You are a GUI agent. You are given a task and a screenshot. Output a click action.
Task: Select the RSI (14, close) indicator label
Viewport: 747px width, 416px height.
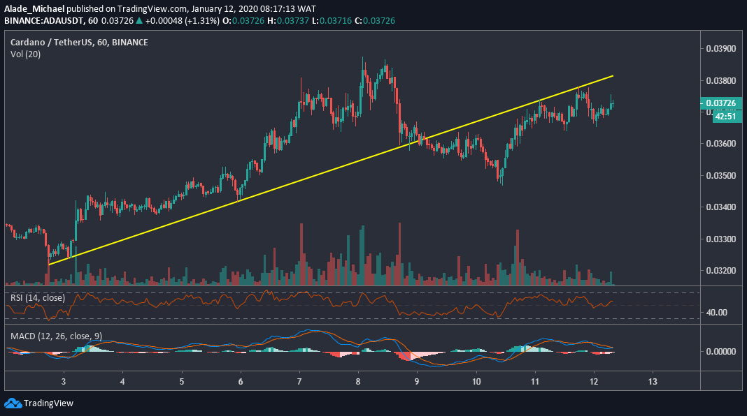[x=38, y=297]
